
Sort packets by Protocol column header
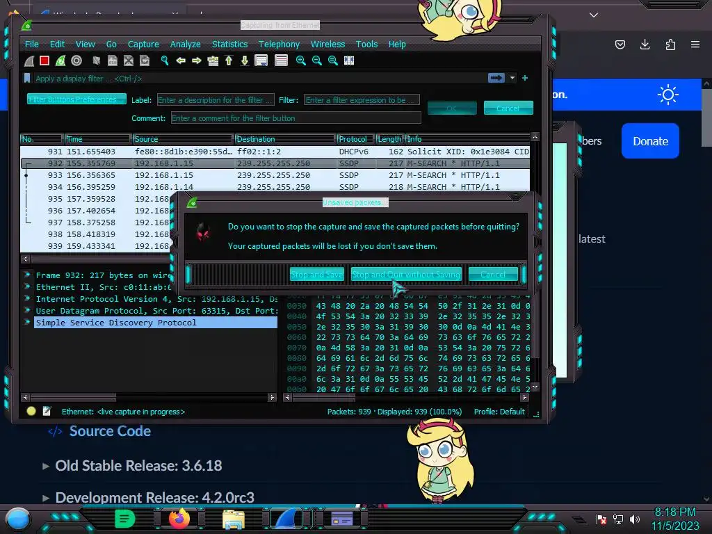[x=355, y=139]
